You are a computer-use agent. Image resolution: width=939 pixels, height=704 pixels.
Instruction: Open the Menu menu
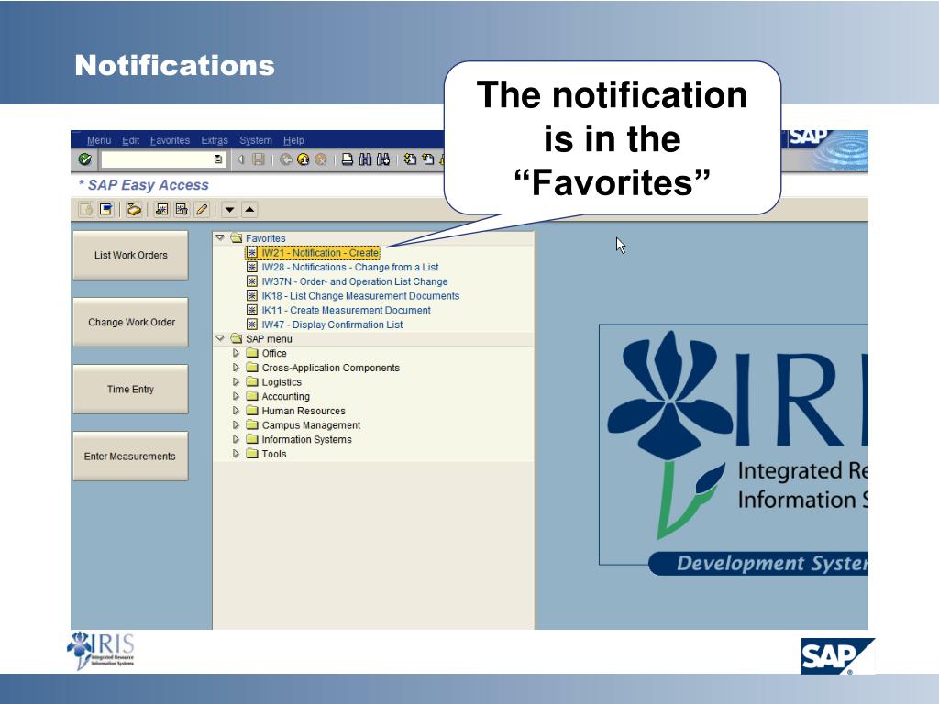click(99, 140)
